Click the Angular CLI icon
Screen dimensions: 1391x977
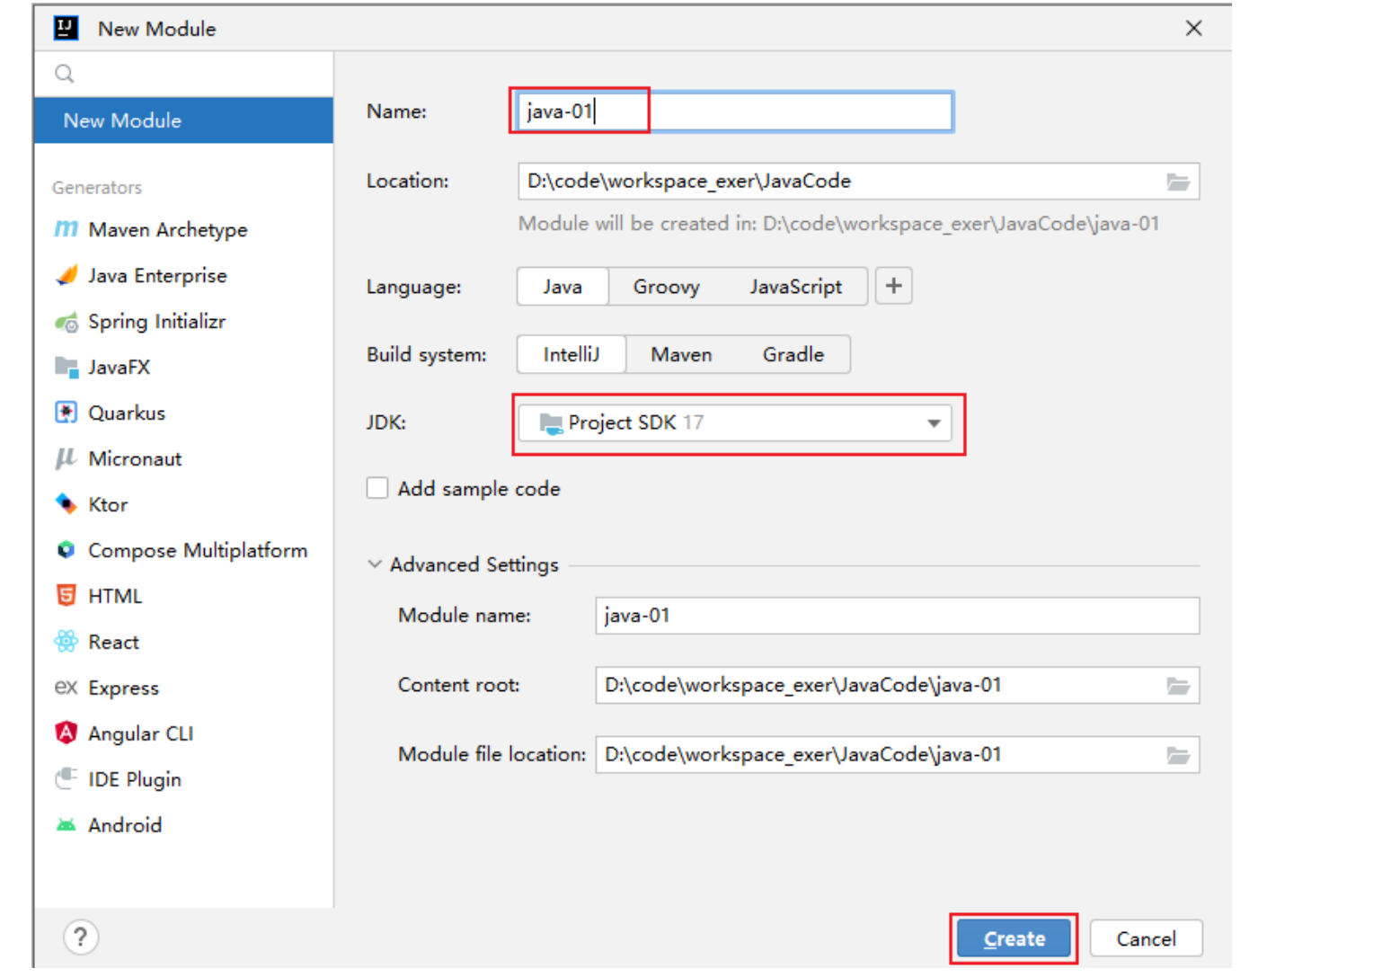pos(66,733)
